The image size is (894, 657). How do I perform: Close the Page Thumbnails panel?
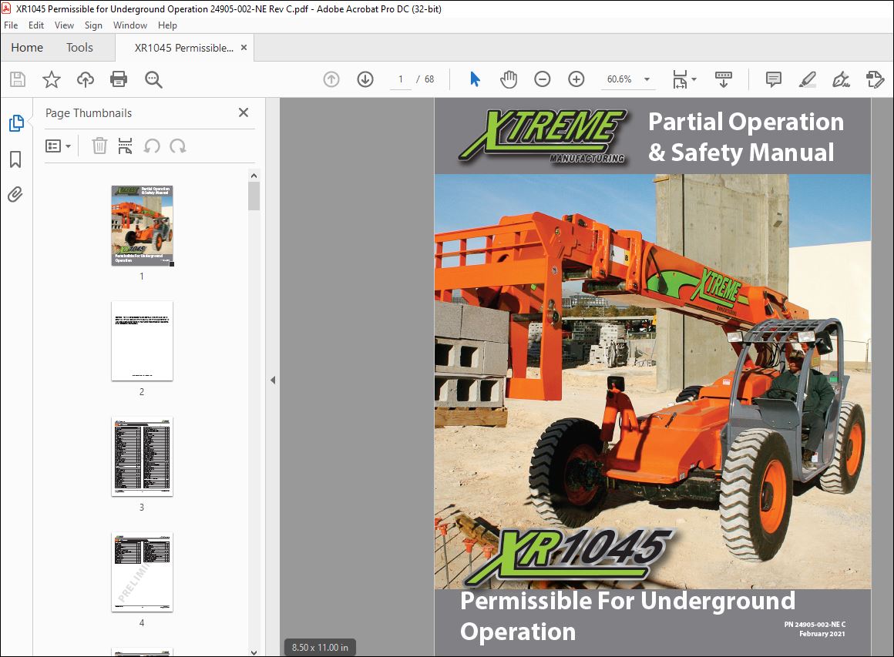(244, 112)
